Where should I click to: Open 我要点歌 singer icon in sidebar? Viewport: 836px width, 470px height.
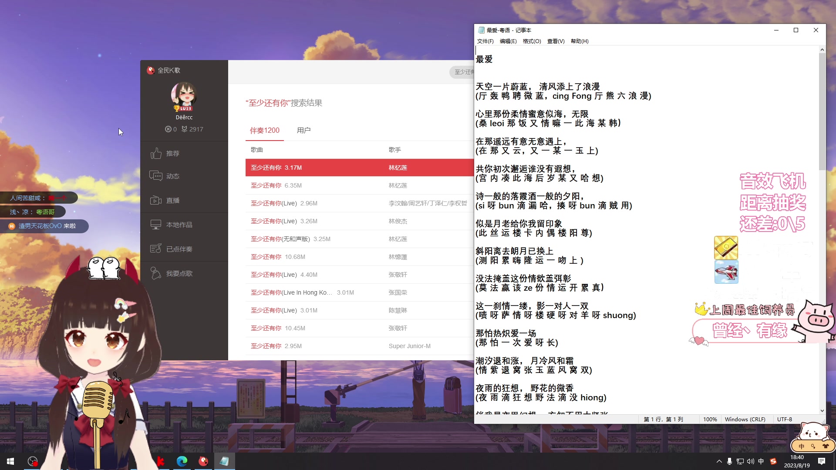click(156, 273)
